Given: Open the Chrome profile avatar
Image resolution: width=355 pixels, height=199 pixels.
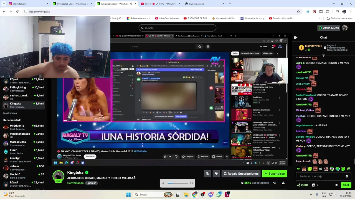Looking at the screenshot, I should point(344,12).
